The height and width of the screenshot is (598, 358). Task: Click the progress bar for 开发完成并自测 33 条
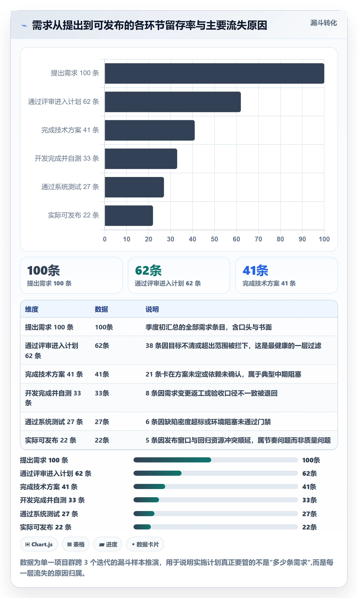216,500
